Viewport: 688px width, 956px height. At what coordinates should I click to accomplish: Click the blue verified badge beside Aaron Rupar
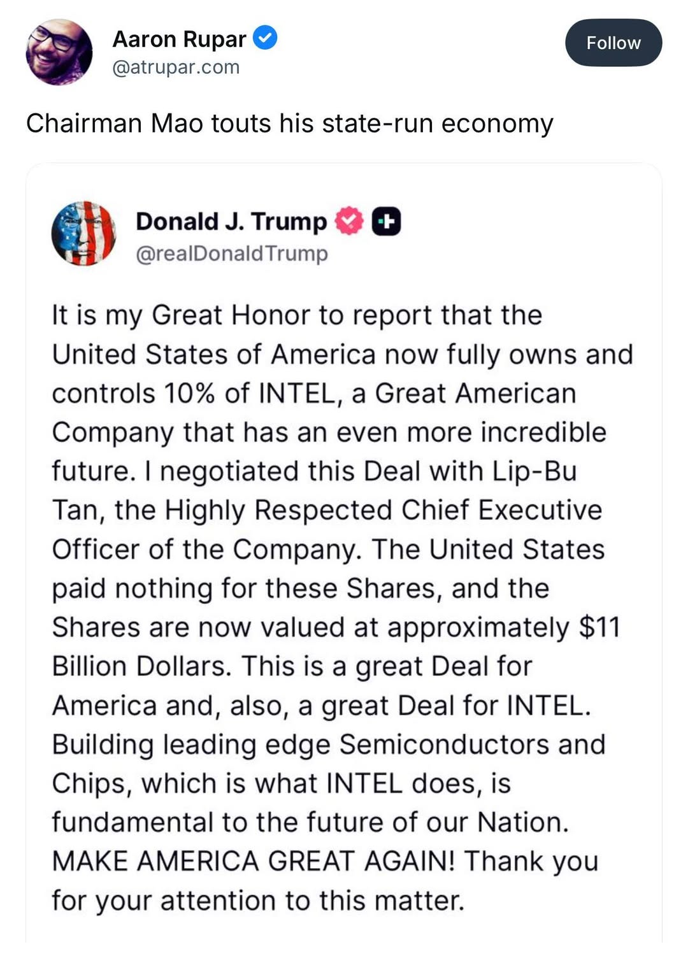[x=265, y=38]
